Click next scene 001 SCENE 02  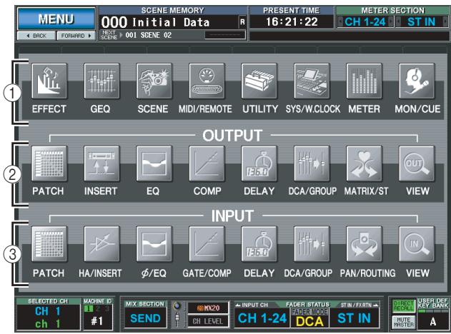click(x=149, y=35)
